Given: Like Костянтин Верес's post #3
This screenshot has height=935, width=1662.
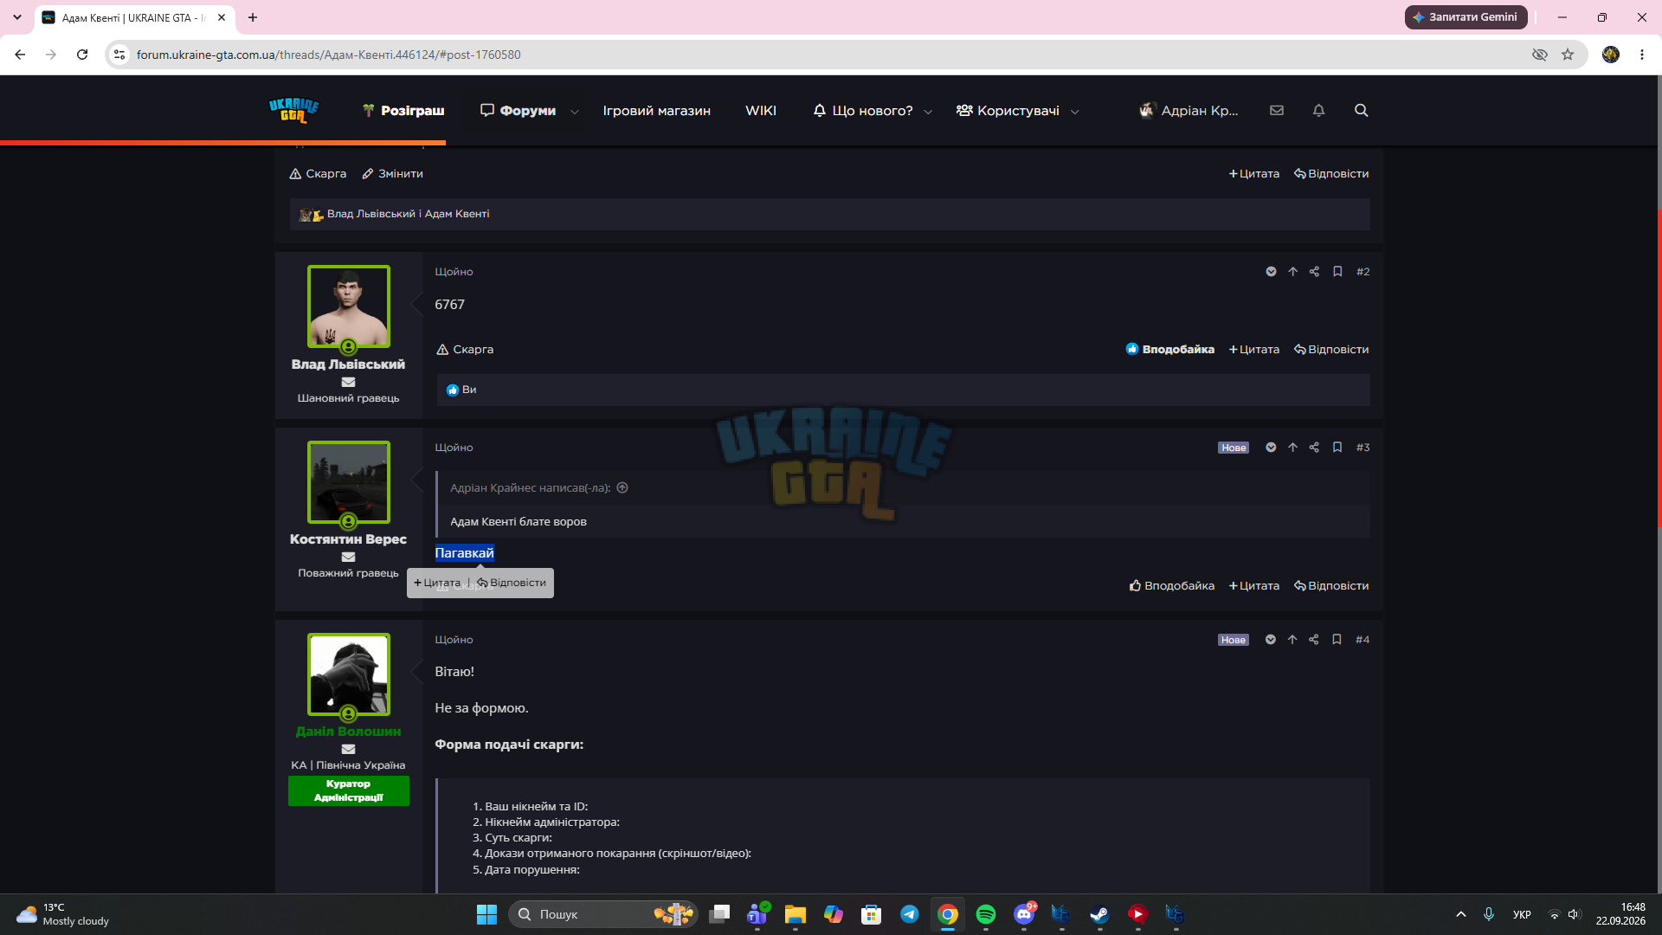Looking at the screenshot, I should tap(1171, 586).
